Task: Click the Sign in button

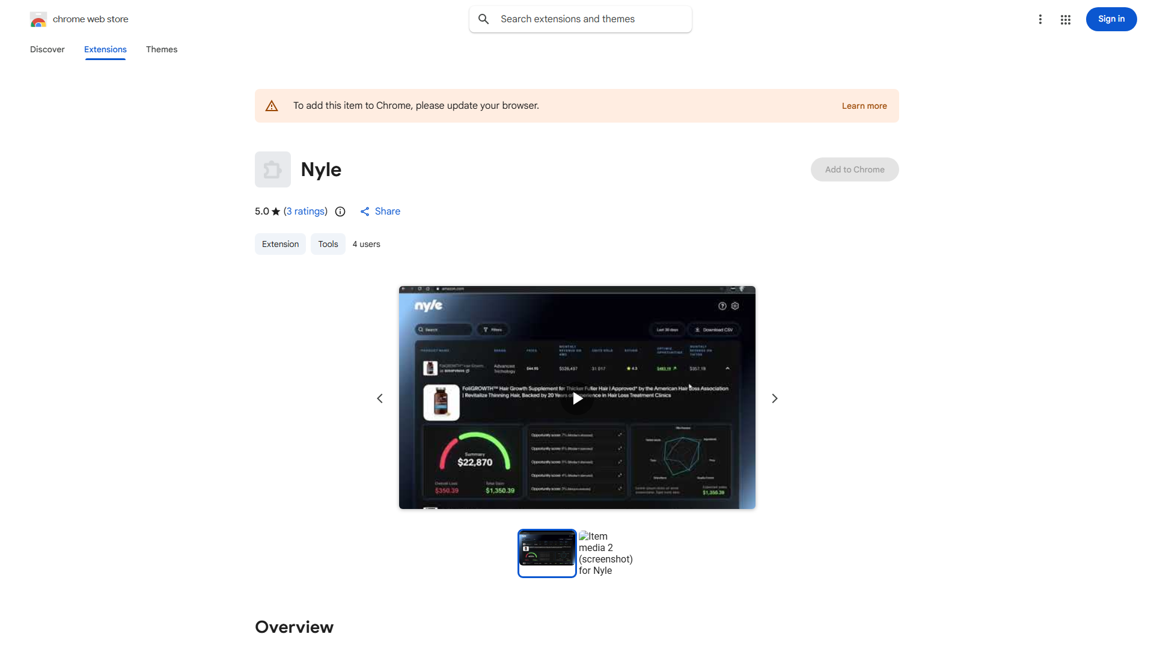Action: [1111, 19]
